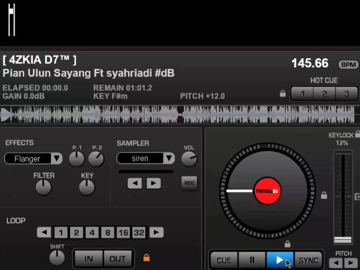This screenshot has height=270, width=360.
Task: Double loop length with right arrow
Action: [157, 232]
